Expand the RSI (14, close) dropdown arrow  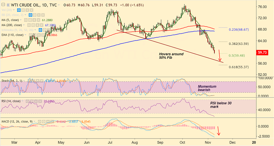pyautogui.click(x=22, y=101)
